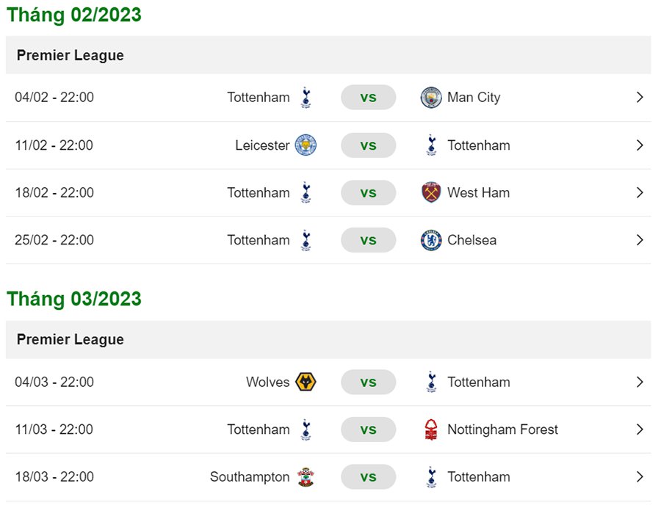Click Tottenham crest in Man City match
The image size is (661, 508).
tap(306, 98)
